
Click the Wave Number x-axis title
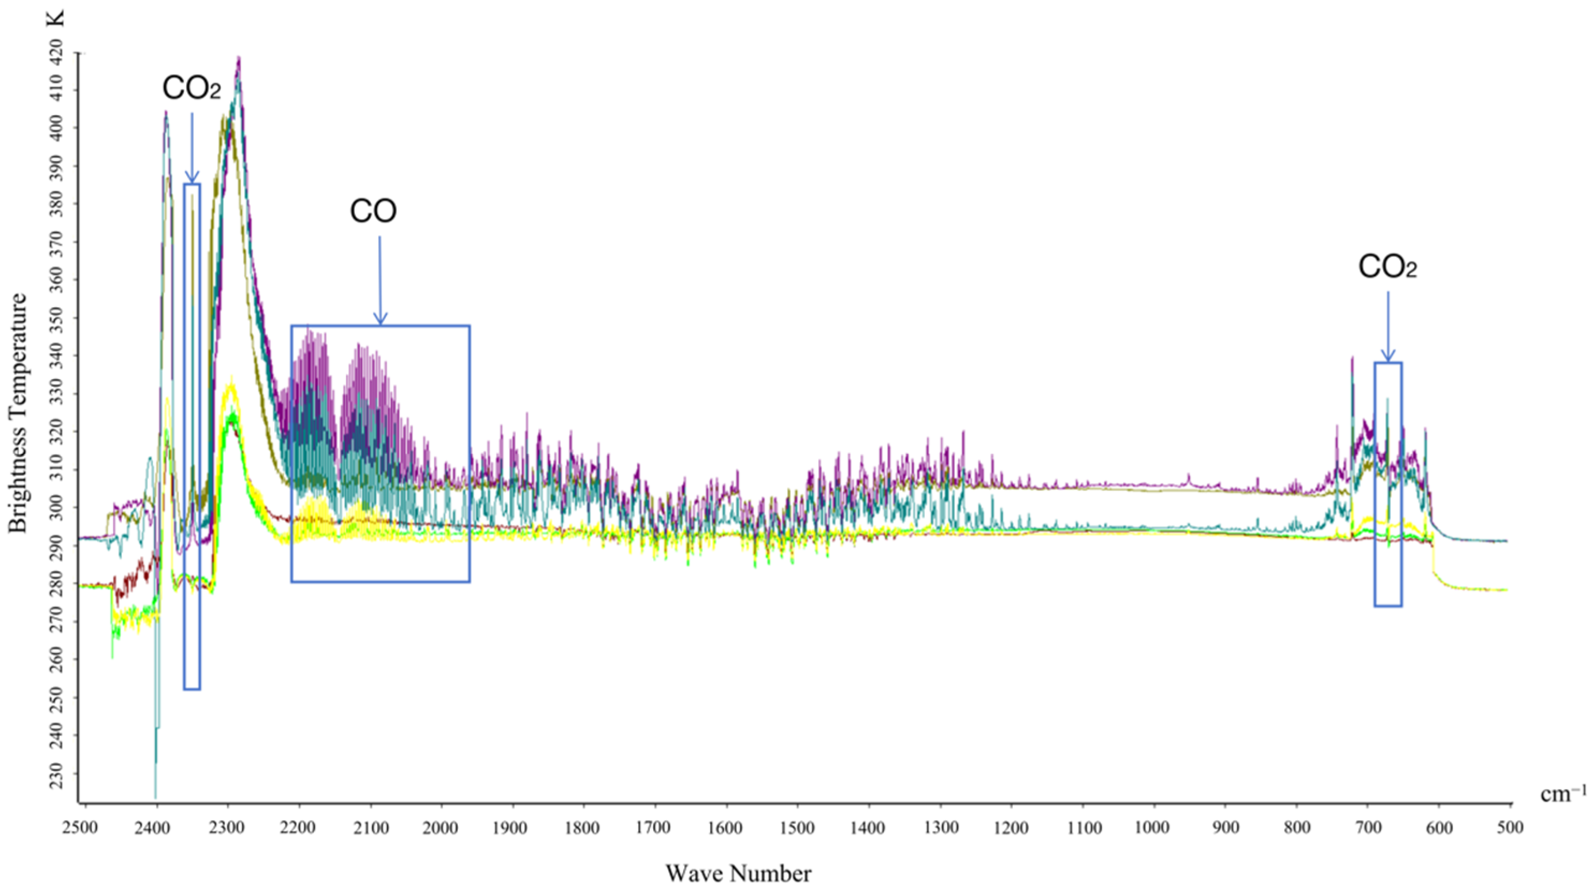point(738,874)
